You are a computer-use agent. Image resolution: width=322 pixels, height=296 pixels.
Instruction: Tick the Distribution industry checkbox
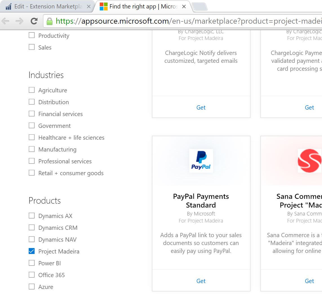[x=32, y=102]
